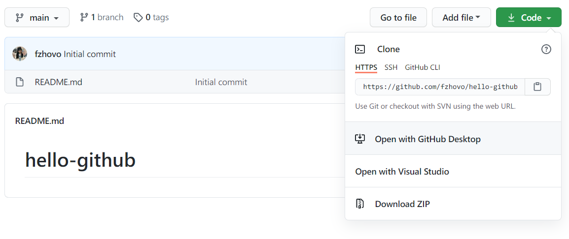Open the README.md file link

tap(59, 82)
